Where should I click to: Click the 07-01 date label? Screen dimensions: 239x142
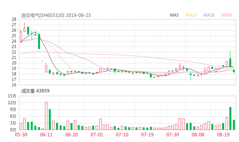point(97,134)
